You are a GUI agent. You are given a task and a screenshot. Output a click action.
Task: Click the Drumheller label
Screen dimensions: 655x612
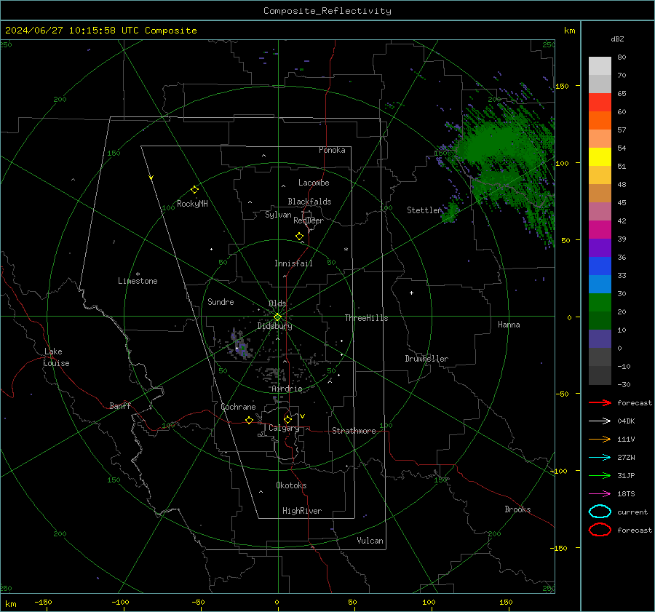coord(426,359)
